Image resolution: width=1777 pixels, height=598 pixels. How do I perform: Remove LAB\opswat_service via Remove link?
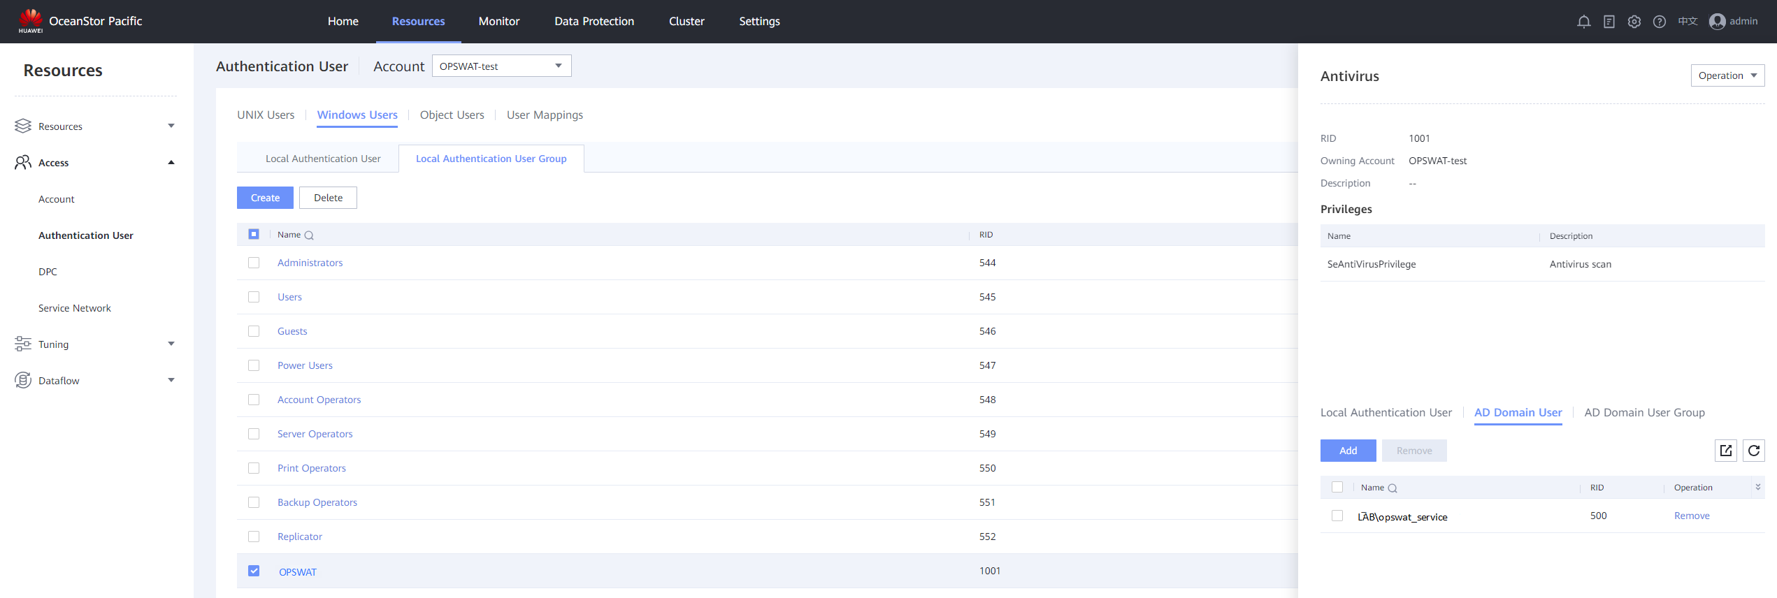1692,516
